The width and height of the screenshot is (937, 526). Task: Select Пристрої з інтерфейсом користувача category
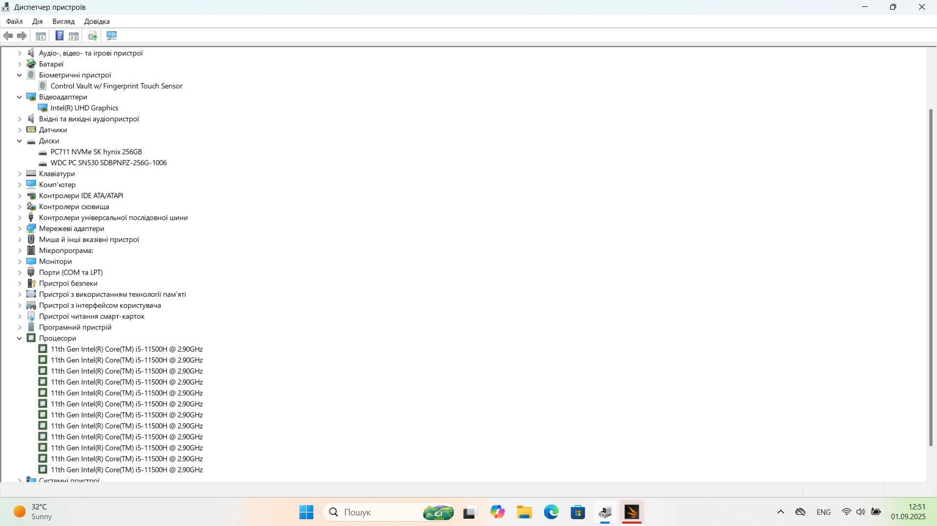100,305
